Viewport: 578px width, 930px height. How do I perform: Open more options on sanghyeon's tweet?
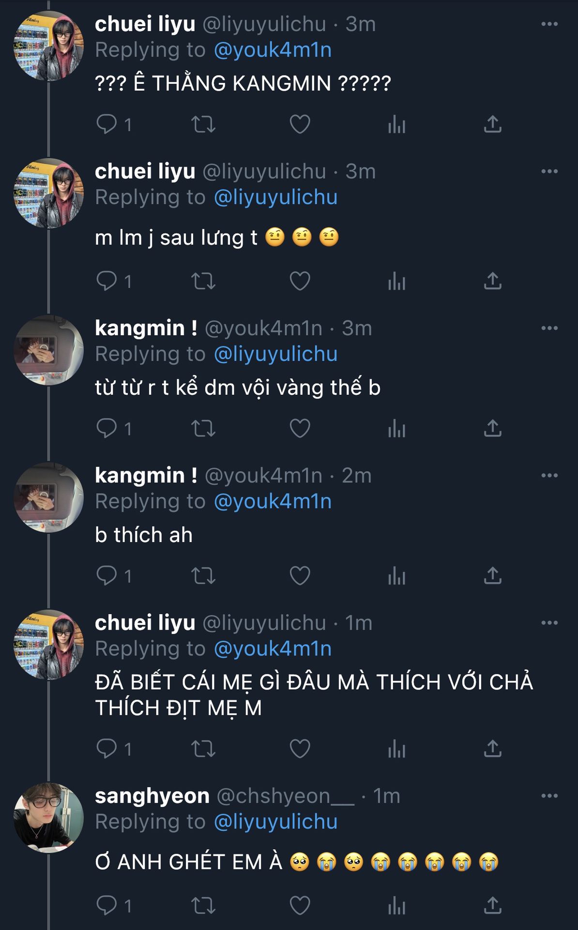point(549,796)
